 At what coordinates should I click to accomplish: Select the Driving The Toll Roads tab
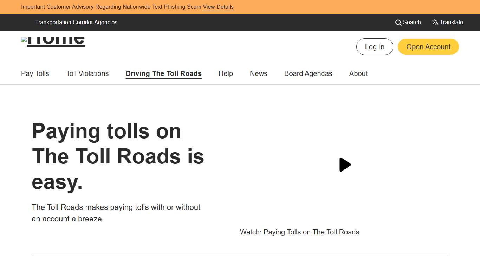pyautogui.click(x=163, y=73)
